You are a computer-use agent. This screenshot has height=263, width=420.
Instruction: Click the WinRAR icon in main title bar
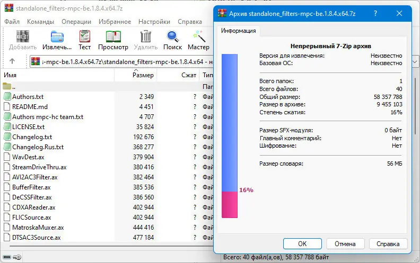click(x=9, y=8)
